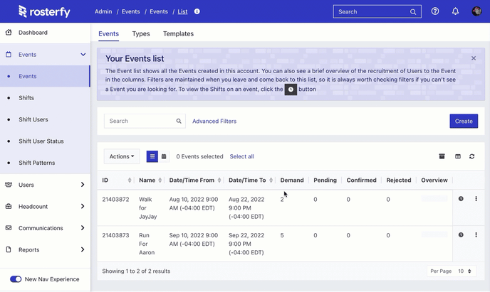Click the archive box icon
The image size is (490, 292).
[x=442, y=156]
